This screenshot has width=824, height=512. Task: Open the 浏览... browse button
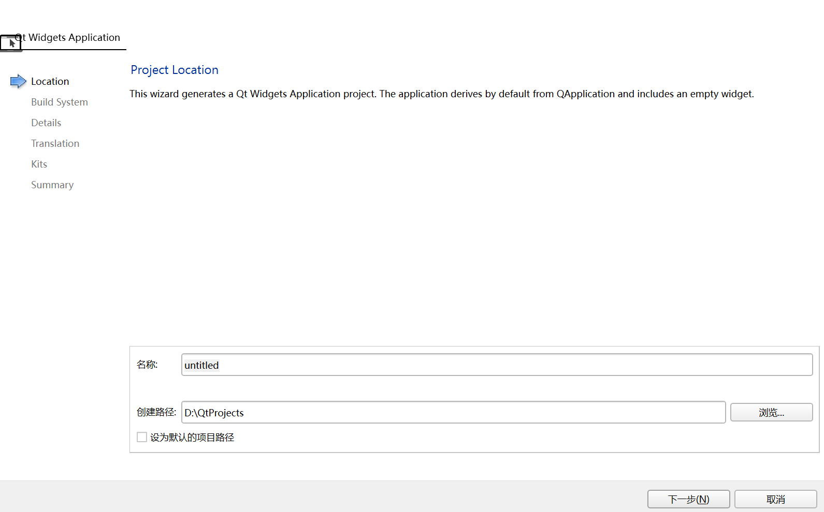(x=771, y=412)
